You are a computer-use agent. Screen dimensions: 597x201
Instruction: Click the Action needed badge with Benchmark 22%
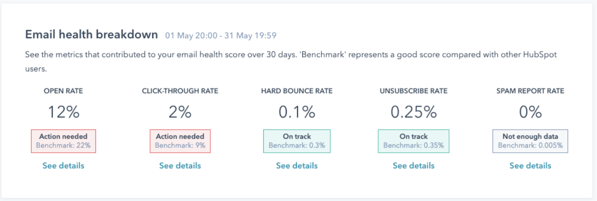63,141
